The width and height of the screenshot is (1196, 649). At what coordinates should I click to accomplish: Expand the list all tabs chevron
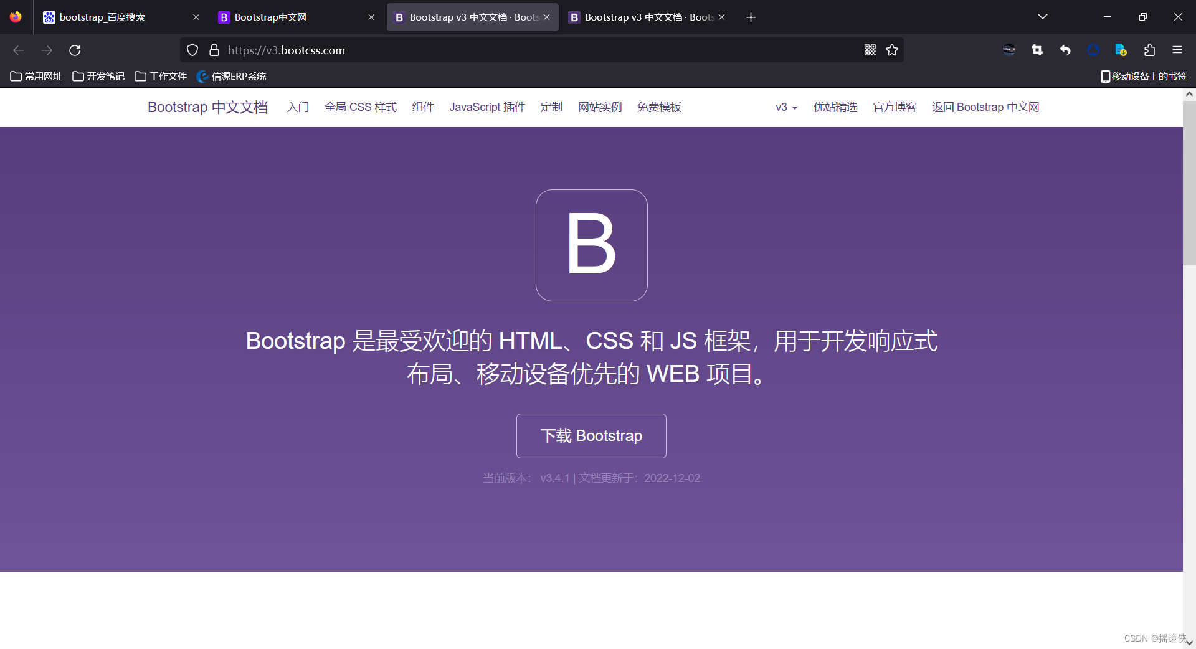pyautogui.click(x=1043, y=17)
